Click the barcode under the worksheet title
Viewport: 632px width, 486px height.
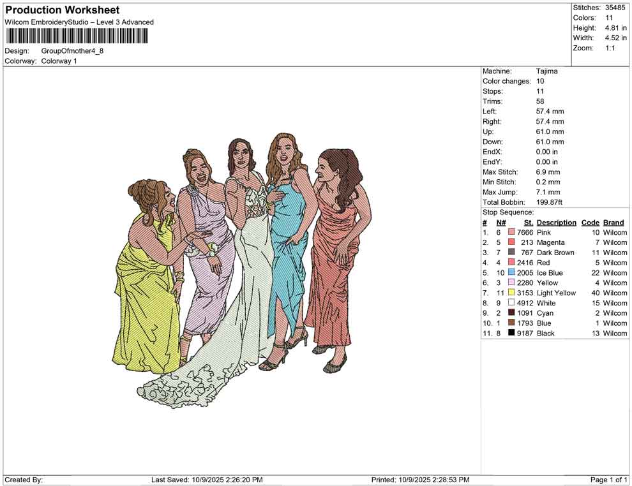[x=77, y=36]
